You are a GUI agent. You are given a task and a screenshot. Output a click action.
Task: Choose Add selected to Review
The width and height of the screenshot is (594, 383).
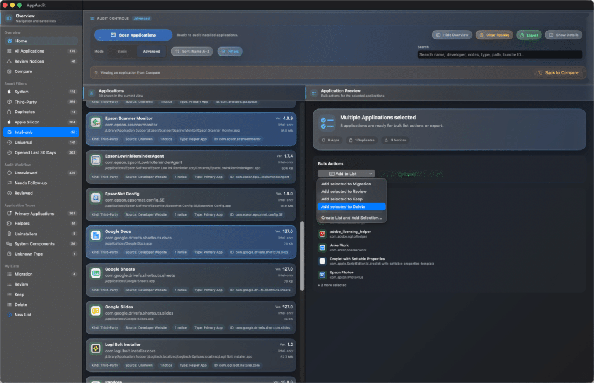pos(352,191)
